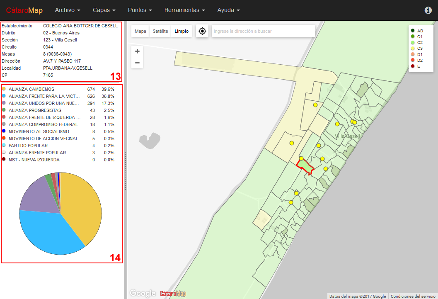Click the E legend color dot
438x299 pixels.
tap(413, 66)
